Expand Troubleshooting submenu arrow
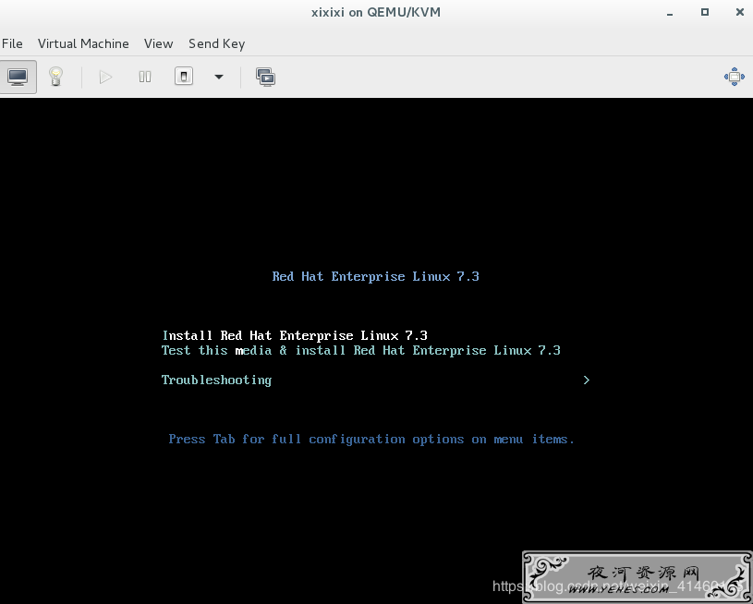753x604 pixels. [x=587, y=380]
